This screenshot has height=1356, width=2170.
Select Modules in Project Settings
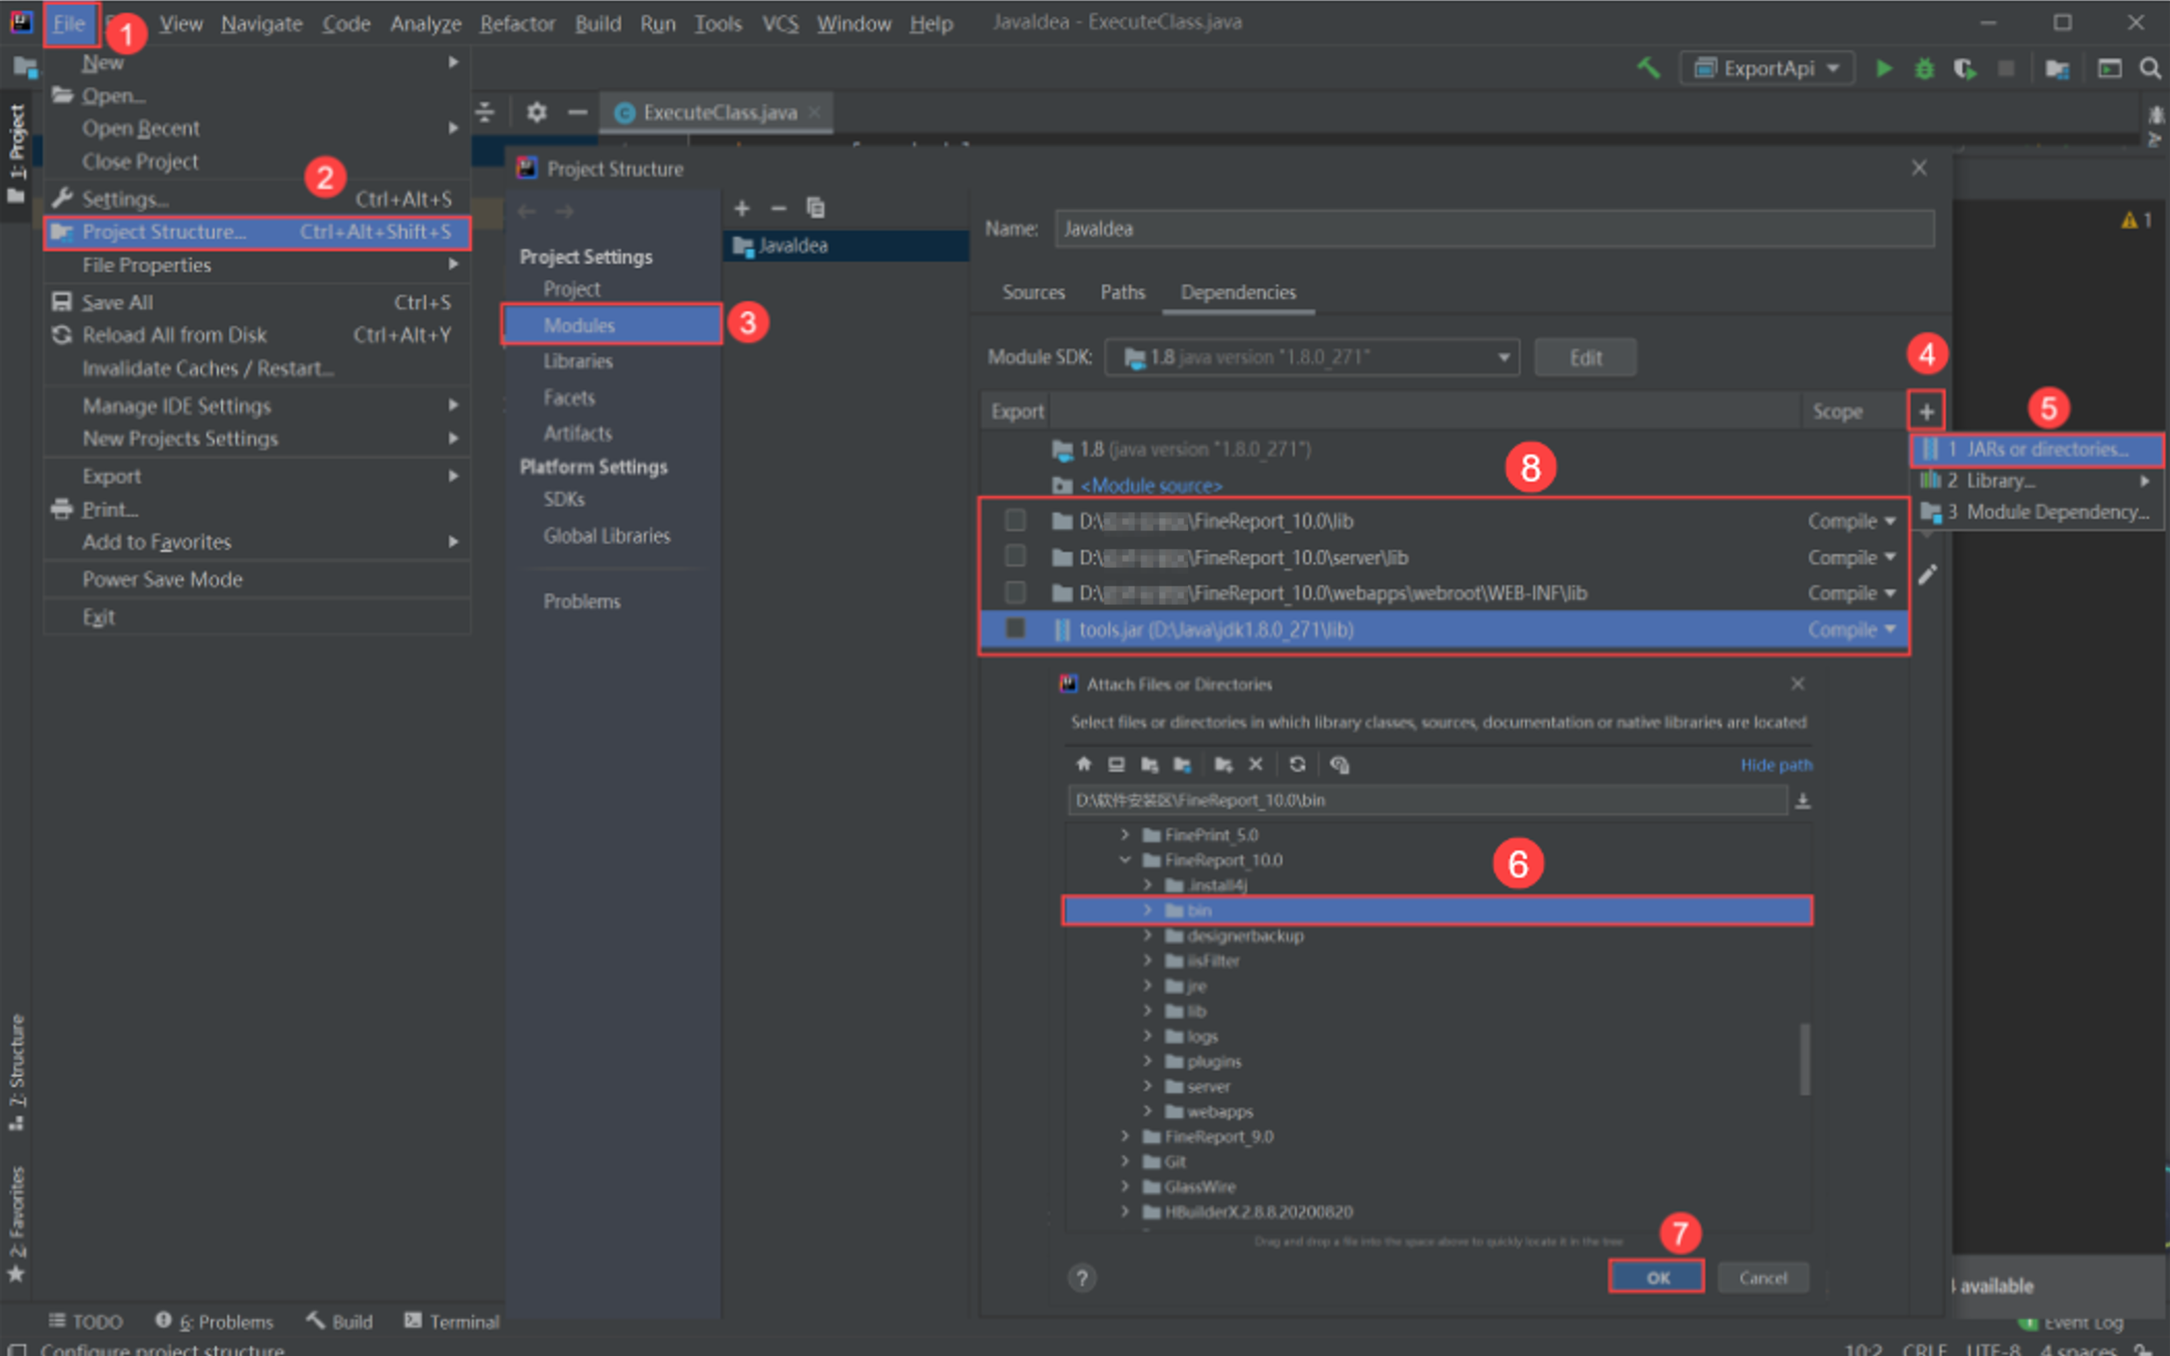613,324
